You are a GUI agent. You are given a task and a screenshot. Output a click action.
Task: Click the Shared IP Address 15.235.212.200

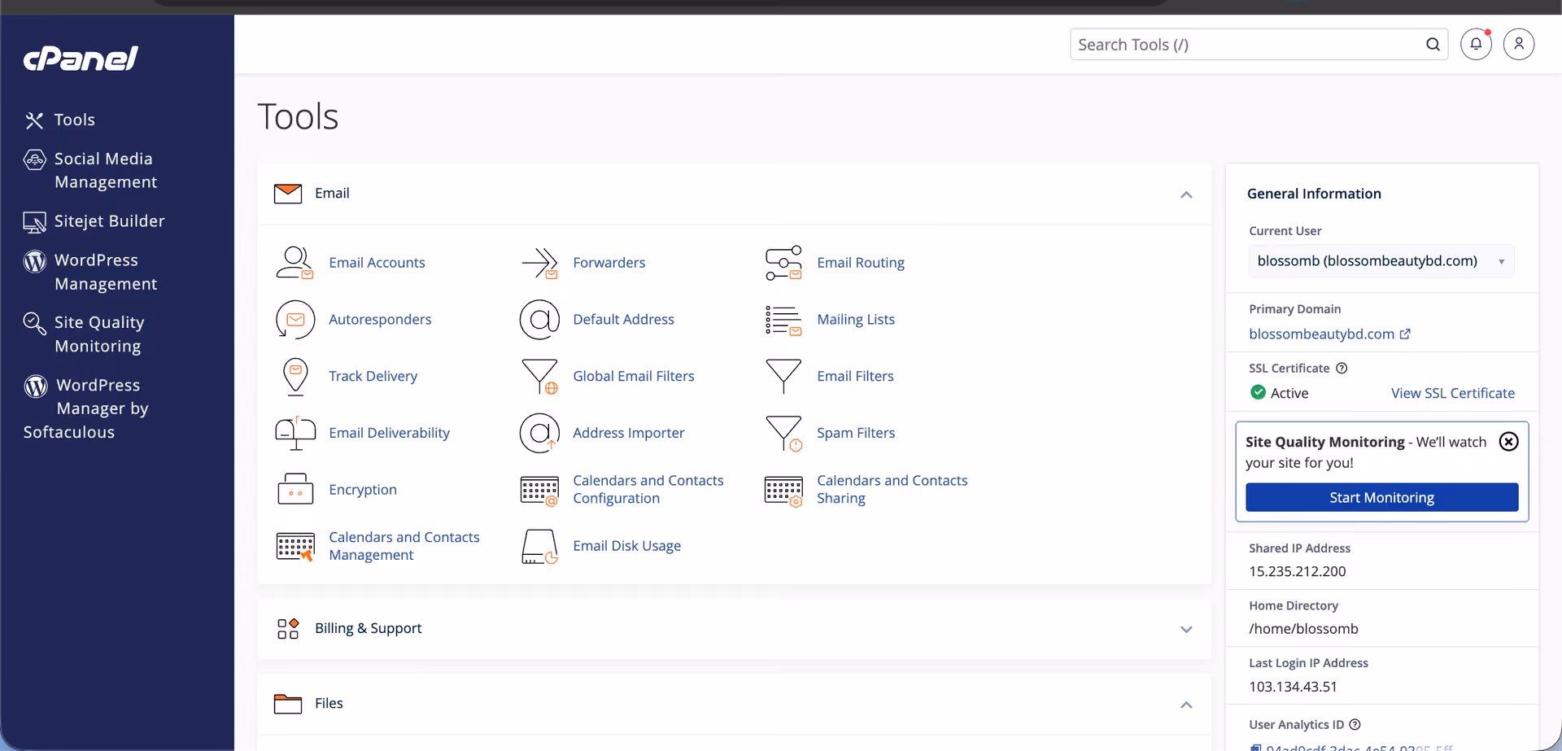[1298, 572]
